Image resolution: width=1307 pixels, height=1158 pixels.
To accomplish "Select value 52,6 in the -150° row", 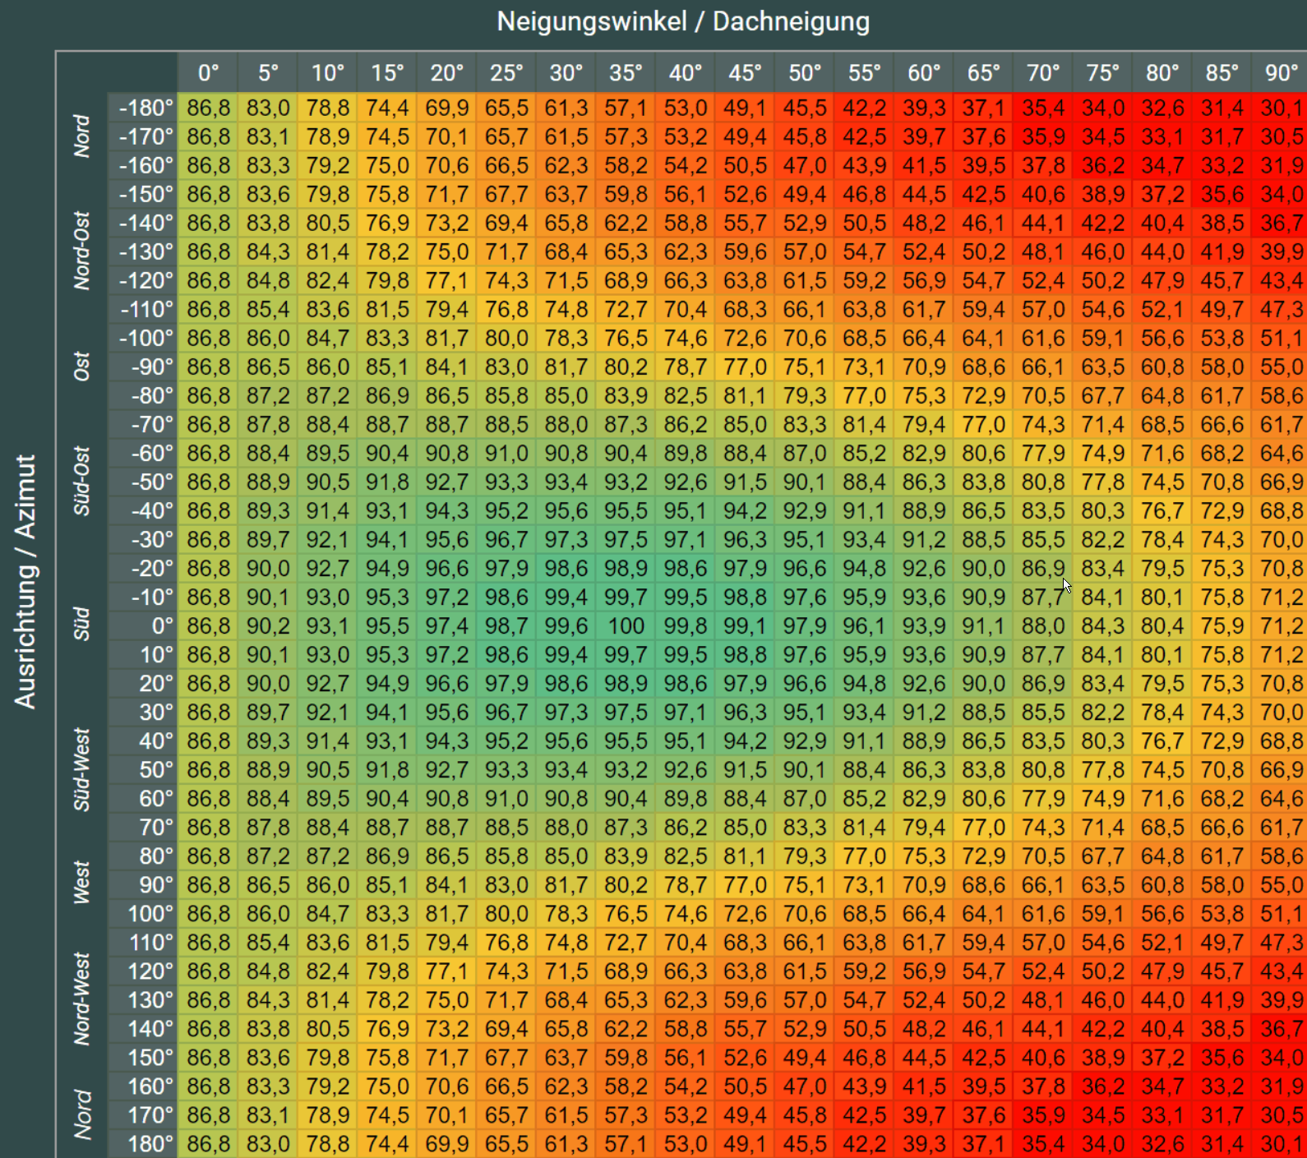I will (x=745, y=194).
